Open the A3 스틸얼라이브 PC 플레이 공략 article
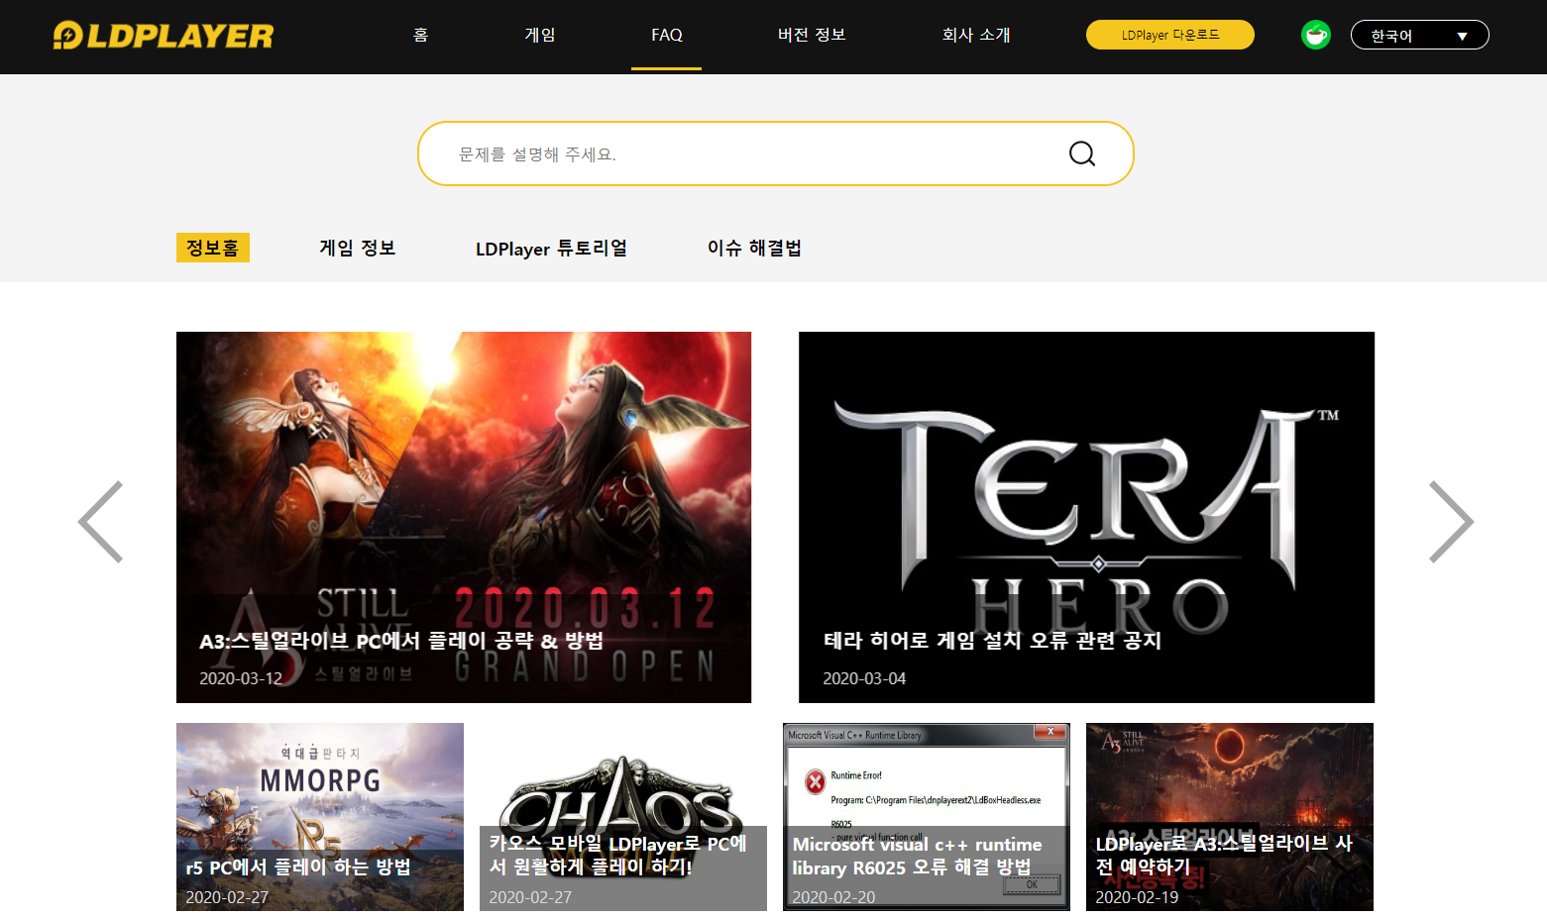1547x917 pixels. pos(464,517)
